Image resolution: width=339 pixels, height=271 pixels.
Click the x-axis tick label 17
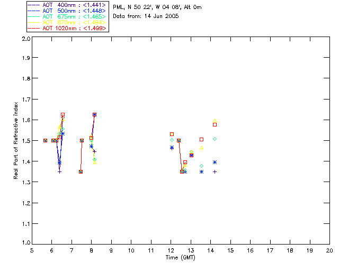(x=270, y=250)
